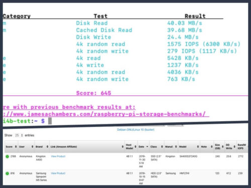Select 'Cached Disk Read' test name
This screenshot has width=251, height=188.
click(104, 30)
